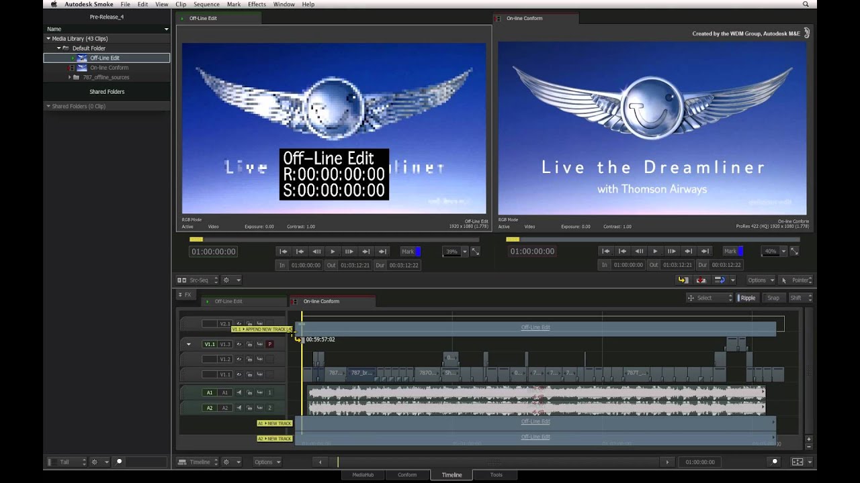Open the Effects menu
The height and width of the screenshot is (483, 860).
(257, 4)
